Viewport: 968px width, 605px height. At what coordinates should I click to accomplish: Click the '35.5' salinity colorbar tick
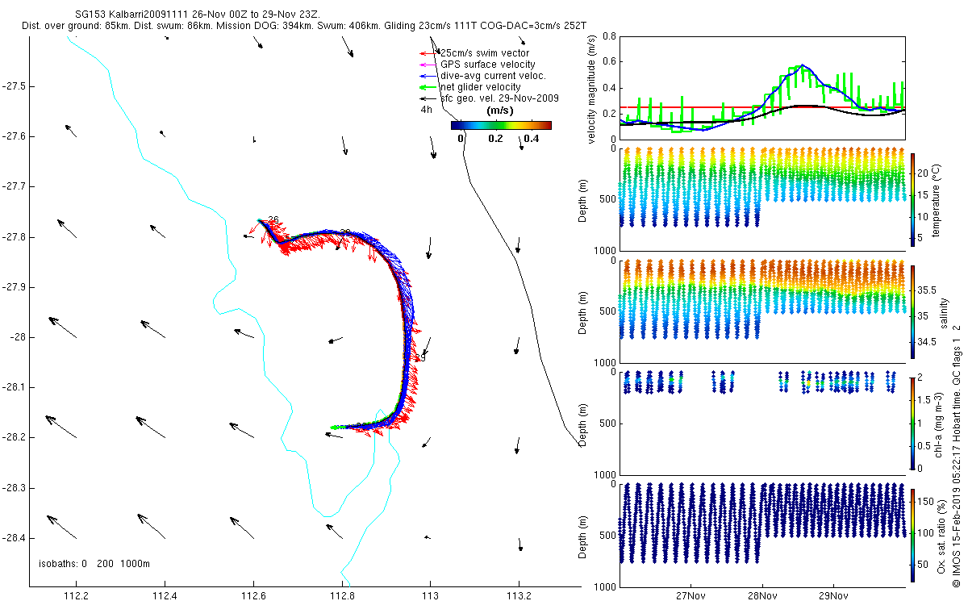(x=928, y=289)
